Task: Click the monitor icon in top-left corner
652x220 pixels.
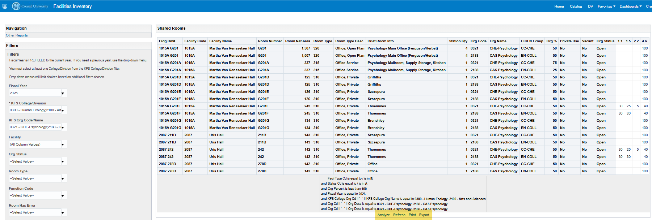Action: tap(5, 6)
